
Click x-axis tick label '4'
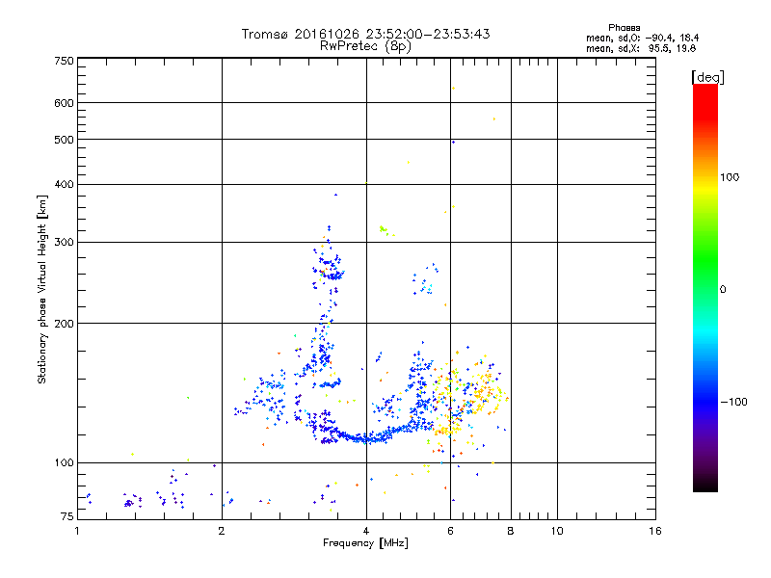366,531
